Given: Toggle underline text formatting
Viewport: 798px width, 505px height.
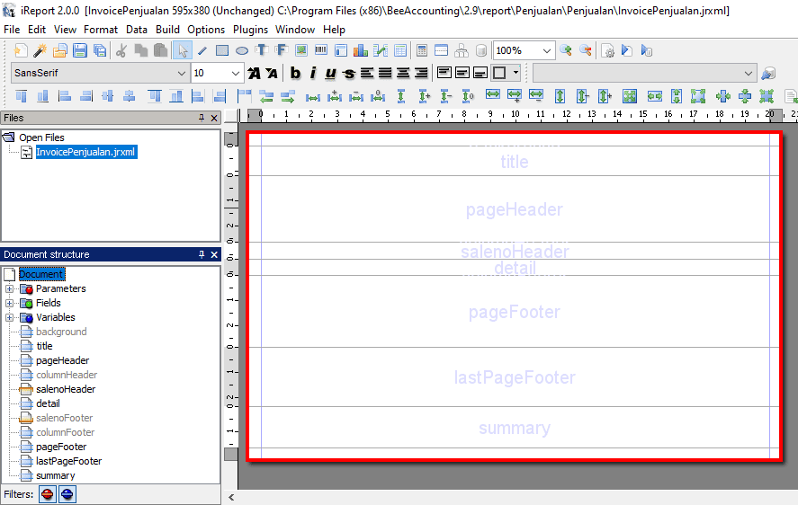Looking at the screenshot, I should coord(330,74).
